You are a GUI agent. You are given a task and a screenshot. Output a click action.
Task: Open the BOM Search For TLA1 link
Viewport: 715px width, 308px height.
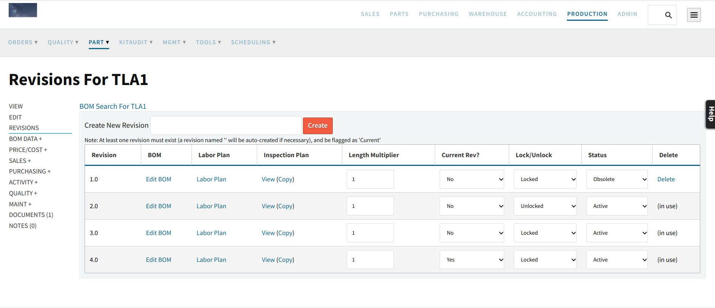pos(113,107)
